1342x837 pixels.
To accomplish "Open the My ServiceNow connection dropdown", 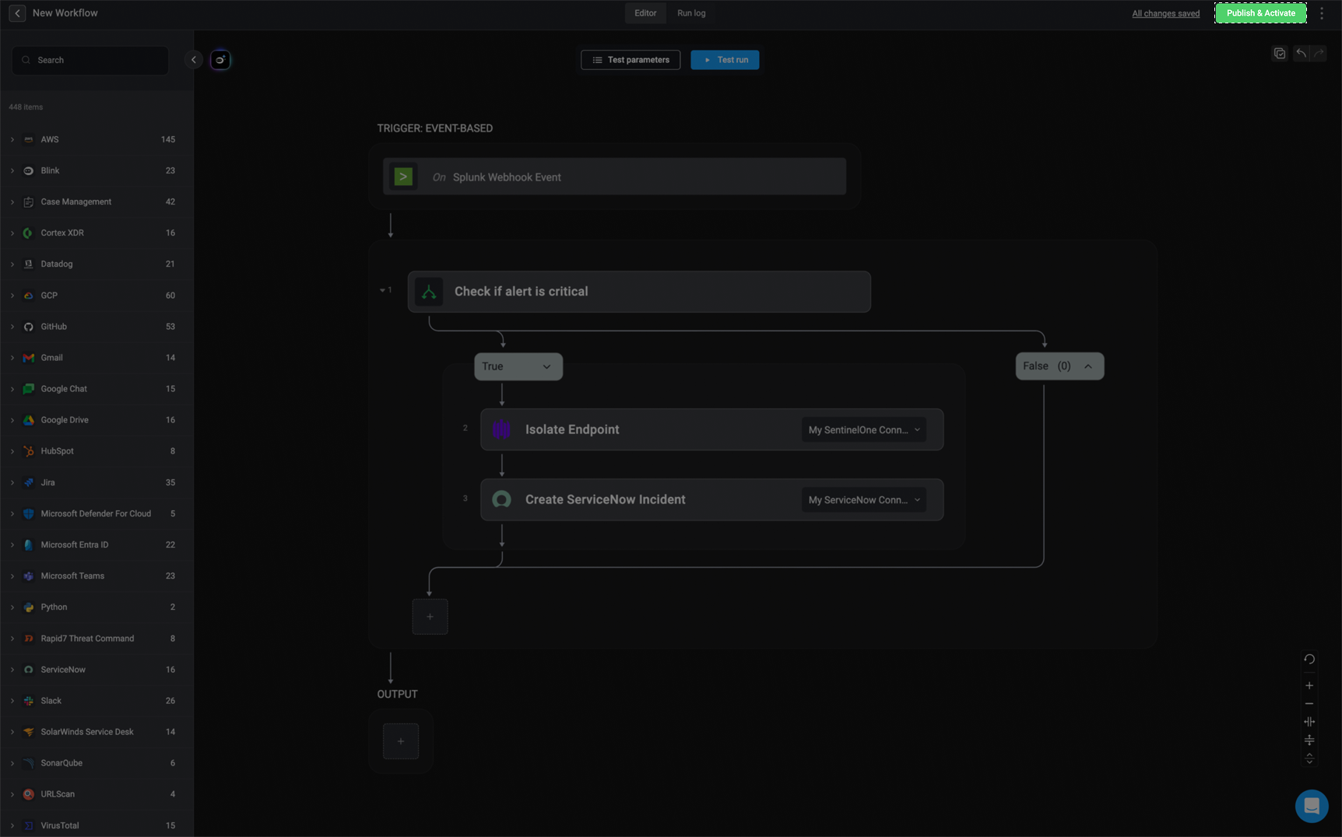I will pyautogui.click(x=864, y=499).
